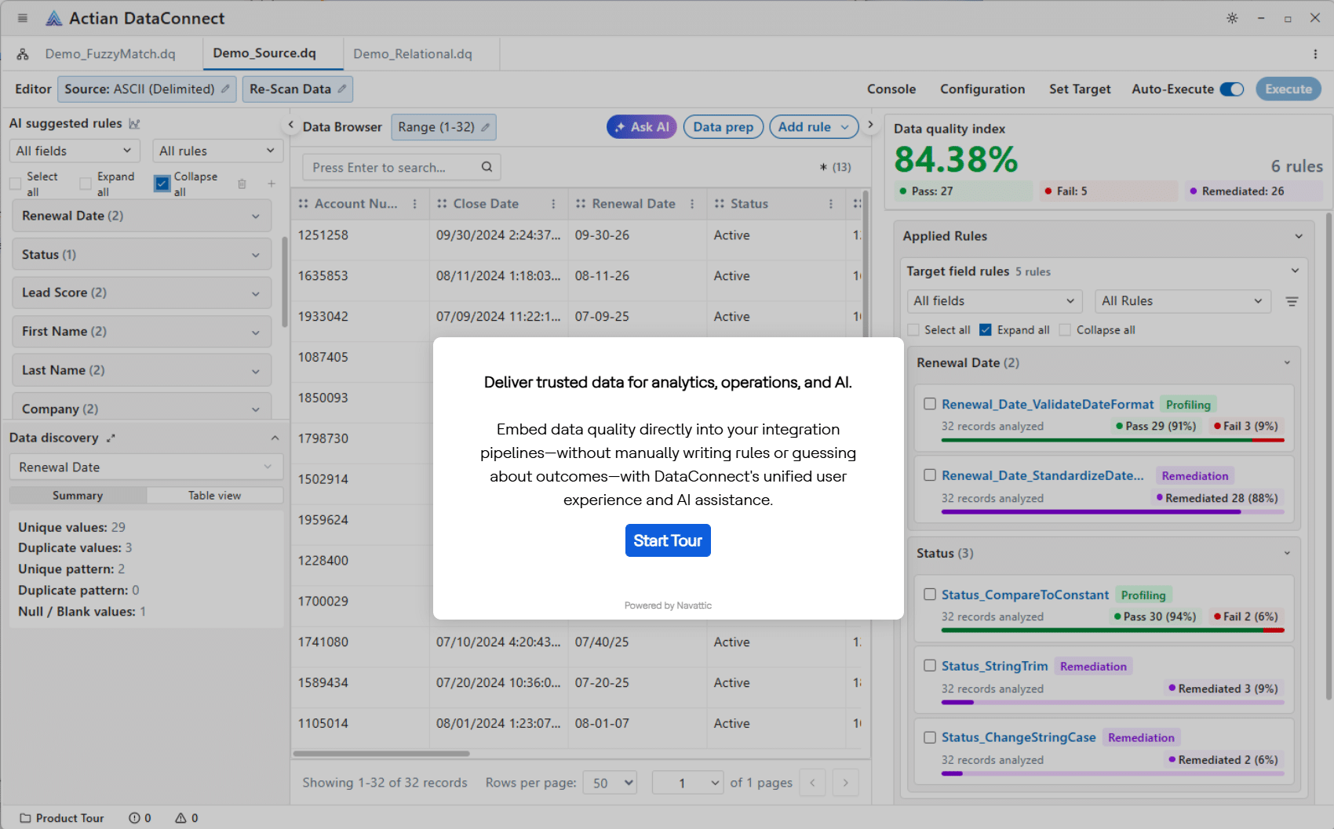The width and height of the screenshot is (1334, 829).
Task: Click the Ask AI button
Action: [642, 127]
